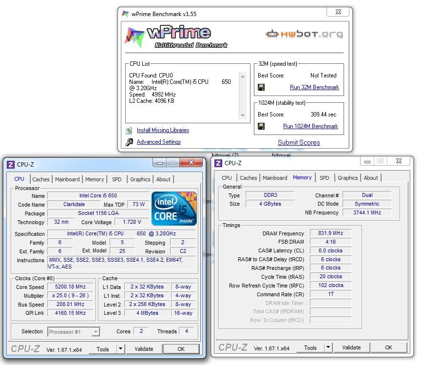Switch to Caches tab in left CPU-Z window
The width and height of the screenshot is (422, 365).
41,179
